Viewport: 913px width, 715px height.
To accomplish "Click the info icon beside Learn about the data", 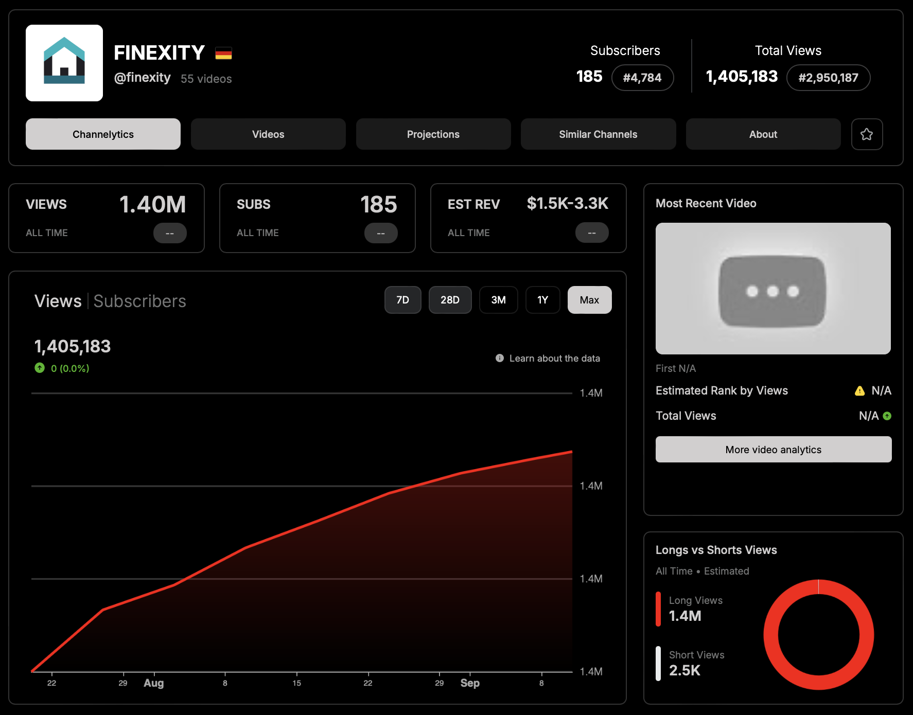I will 499,358.
